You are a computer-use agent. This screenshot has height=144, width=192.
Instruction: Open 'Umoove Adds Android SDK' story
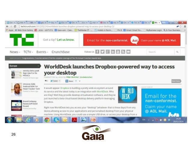pos(31,86)
